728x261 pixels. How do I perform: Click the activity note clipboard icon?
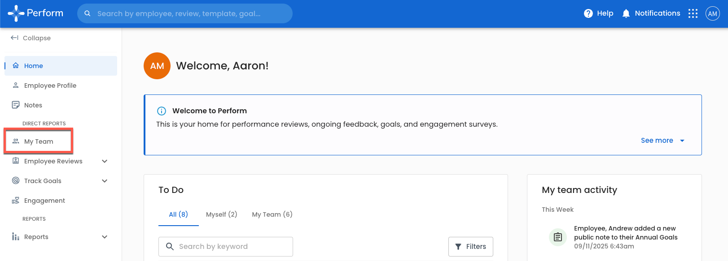(x=558, y=237)
